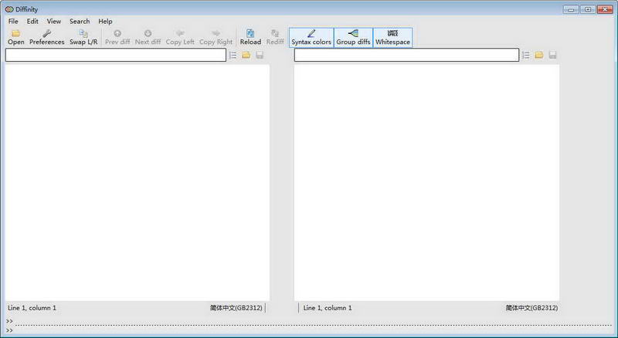The width and height of the screenshot is (618, 338).
Task: Save the left pane file
Action: pyautogui.click(x=260, y=55)
